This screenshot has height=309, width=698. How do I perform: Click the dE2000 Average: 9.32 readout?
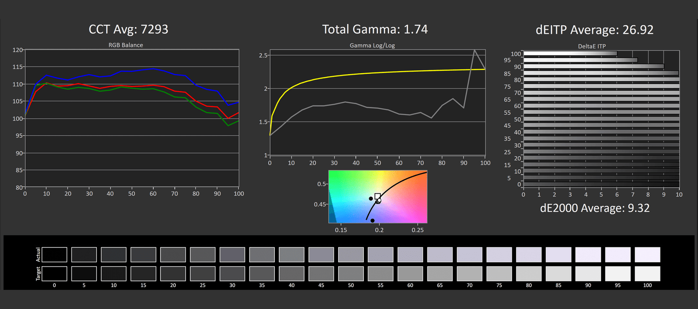595,208
